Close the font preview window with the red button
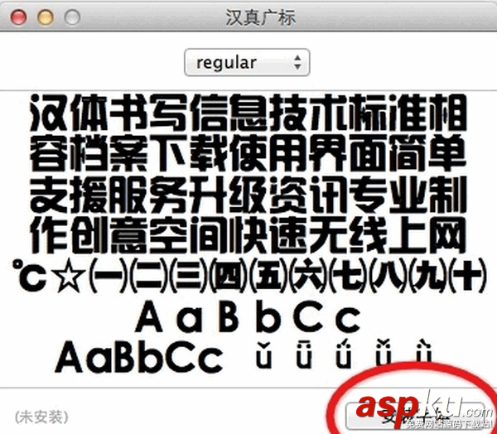The image size is (497, 434). coord(19,17)
